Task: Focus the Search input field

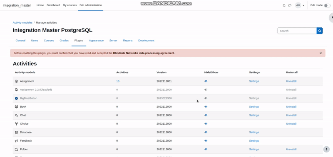Action: (x=297, y=31)
